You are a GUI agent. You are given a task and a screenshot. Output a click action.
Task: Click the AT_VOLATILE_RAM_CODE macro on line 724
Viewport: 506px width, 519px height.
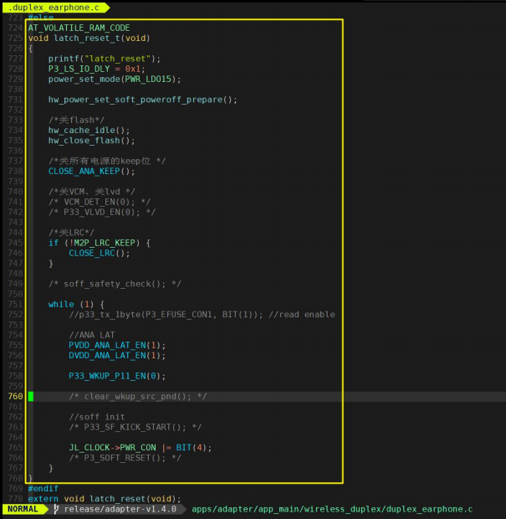tap(79, 28)
